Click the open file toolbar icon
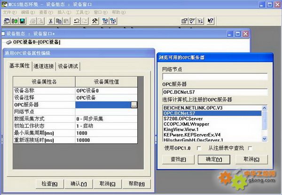Image resolution: width=282 pixels, height=195 pixels. (14, 21)
